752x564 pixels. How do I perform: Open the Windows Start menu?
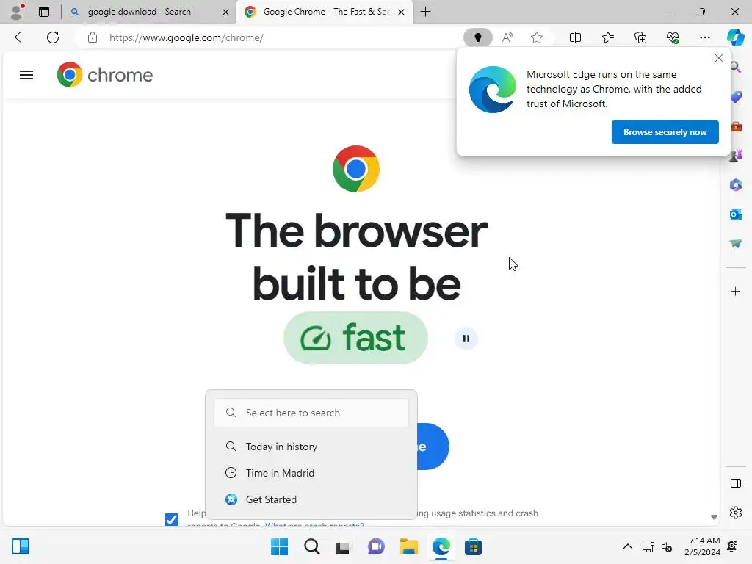tap(280, 546)
